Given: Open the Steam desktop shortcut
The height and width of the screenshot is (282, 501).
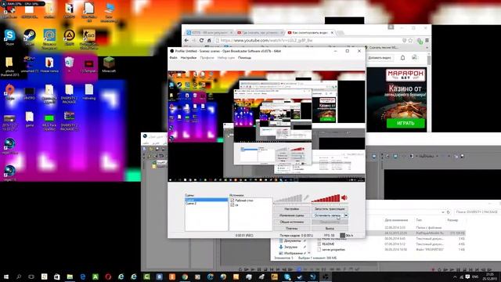Looking at the screenshot, I should 30,38.
